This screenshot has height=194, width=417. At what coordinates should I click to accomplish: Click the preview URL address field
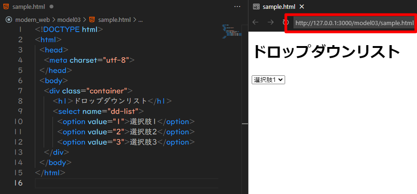point(354,23)
